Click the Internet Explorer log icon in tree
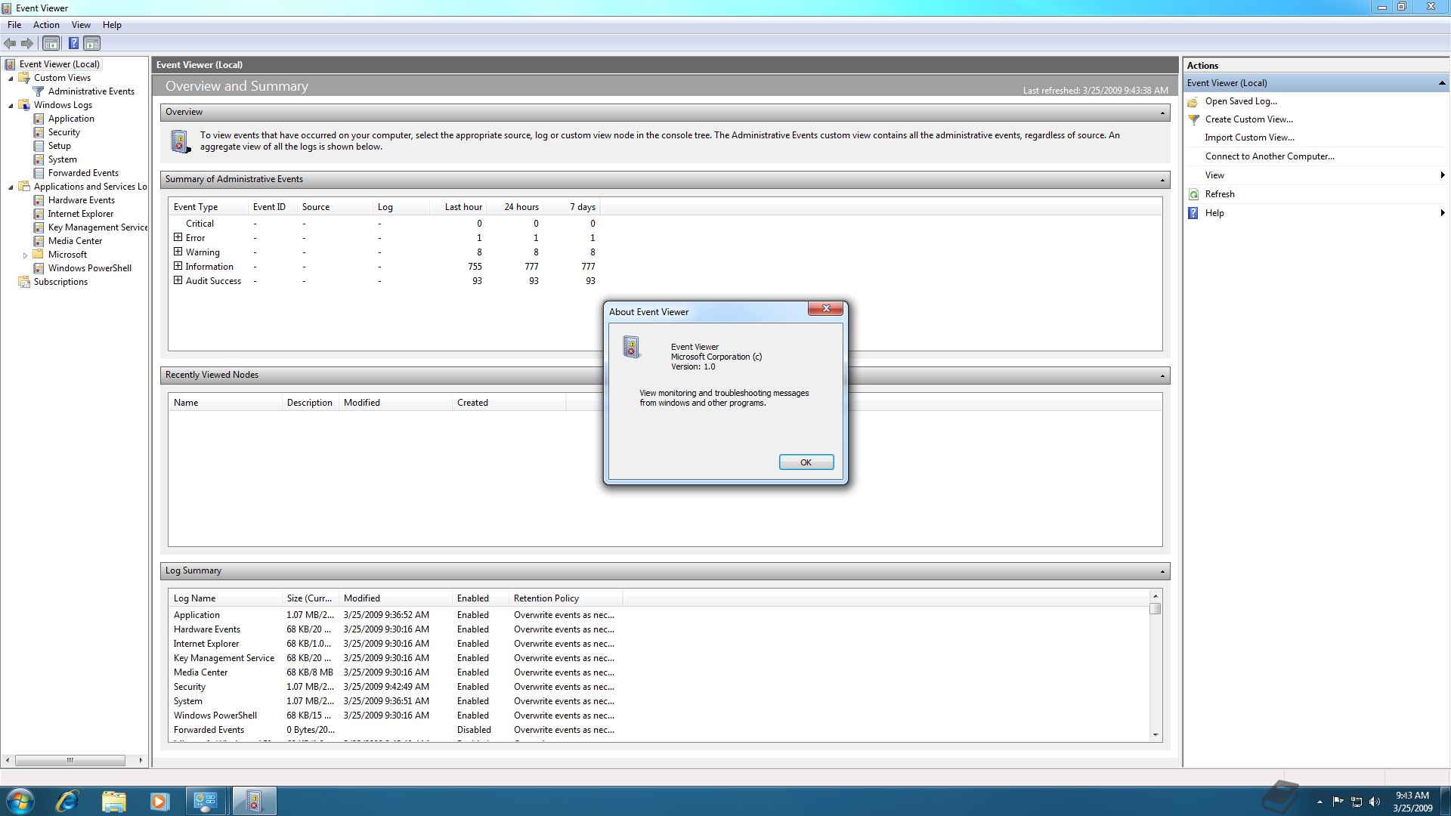1451x816 pixels. (x=39, y=214)
